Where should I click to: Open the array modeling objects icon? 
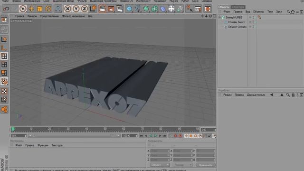154,9
